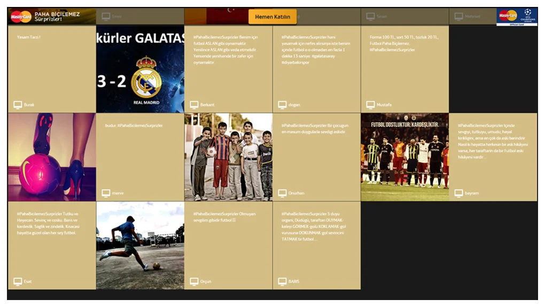Click the faded monitor icon beside Emre
545x307 pixels.
[x=106, y=17]
